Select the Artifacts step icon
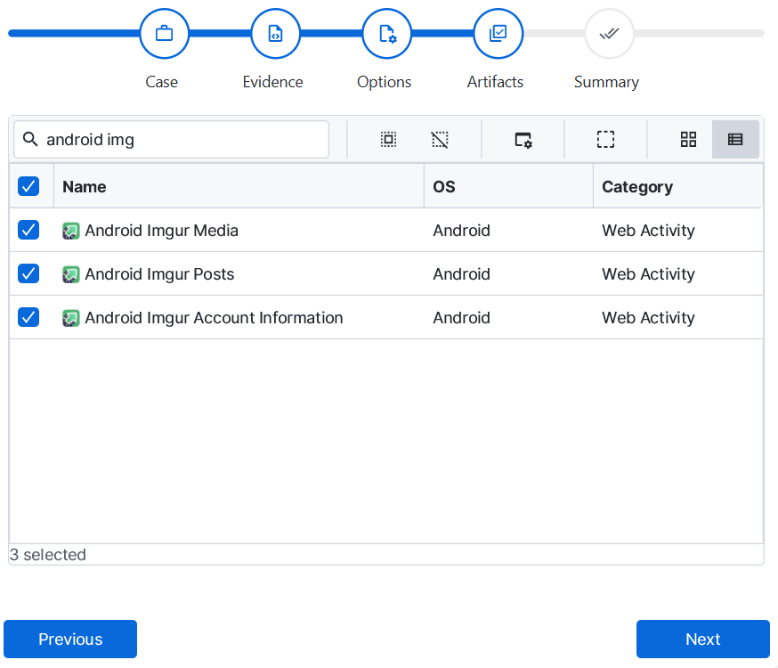The width and height of the screenshot is (778, 668). click(498, 34)
